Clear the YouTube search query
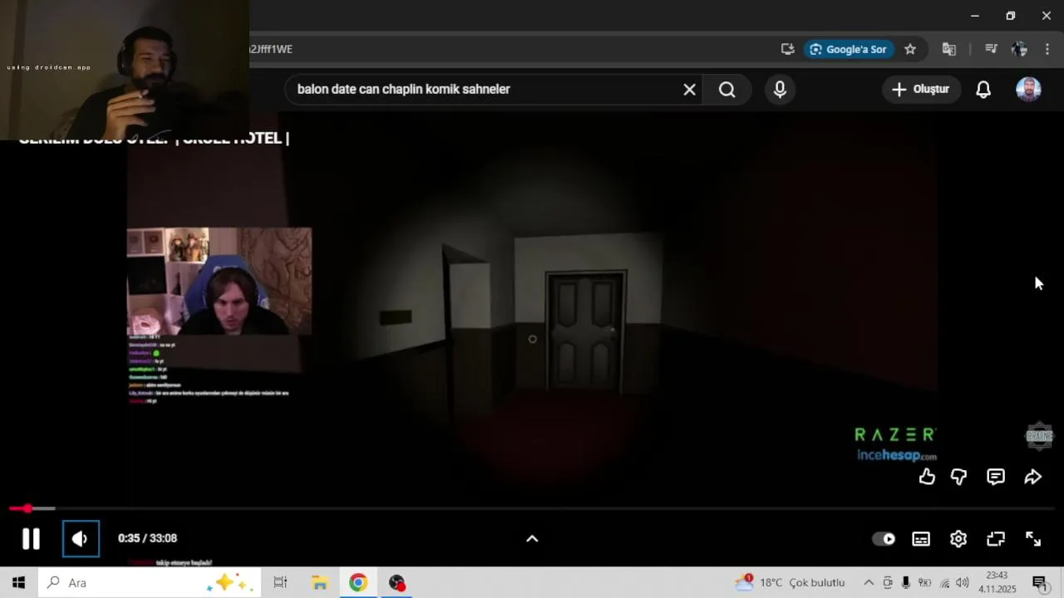 [x=689, y=90]
